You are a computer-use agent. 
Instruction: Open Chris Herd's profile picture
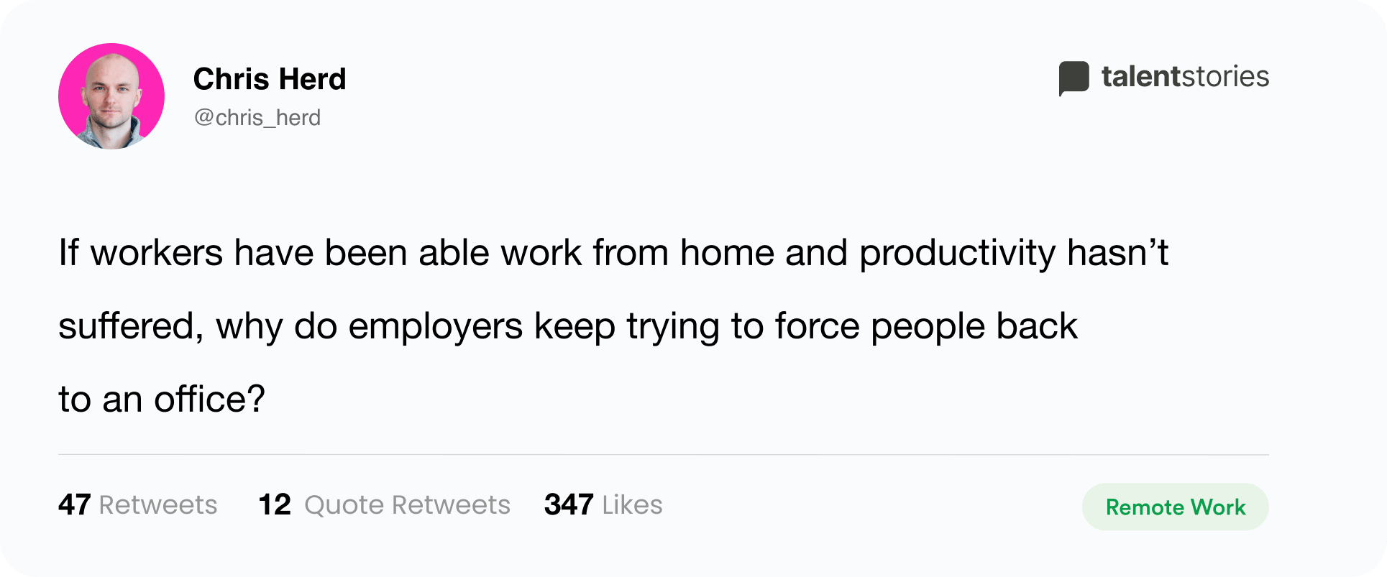click(111, 96)
